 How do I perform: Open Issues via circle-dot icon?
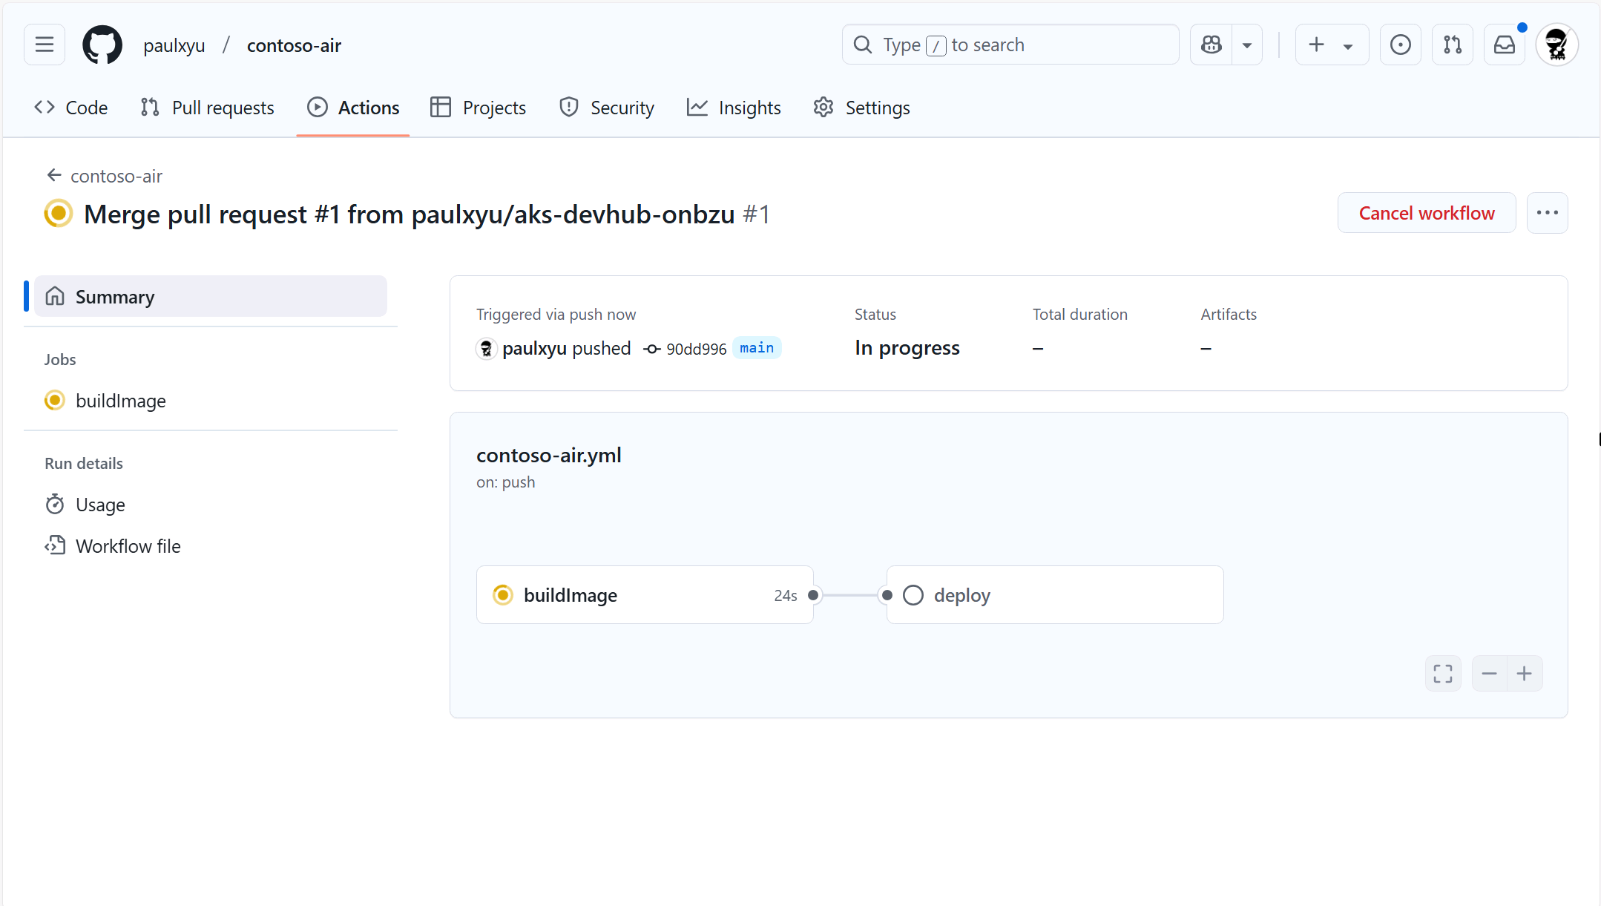(x=1401, y=45)
